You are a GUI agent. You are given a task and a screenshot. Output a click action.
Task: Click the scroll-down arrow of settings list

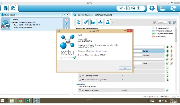point(176,91)
